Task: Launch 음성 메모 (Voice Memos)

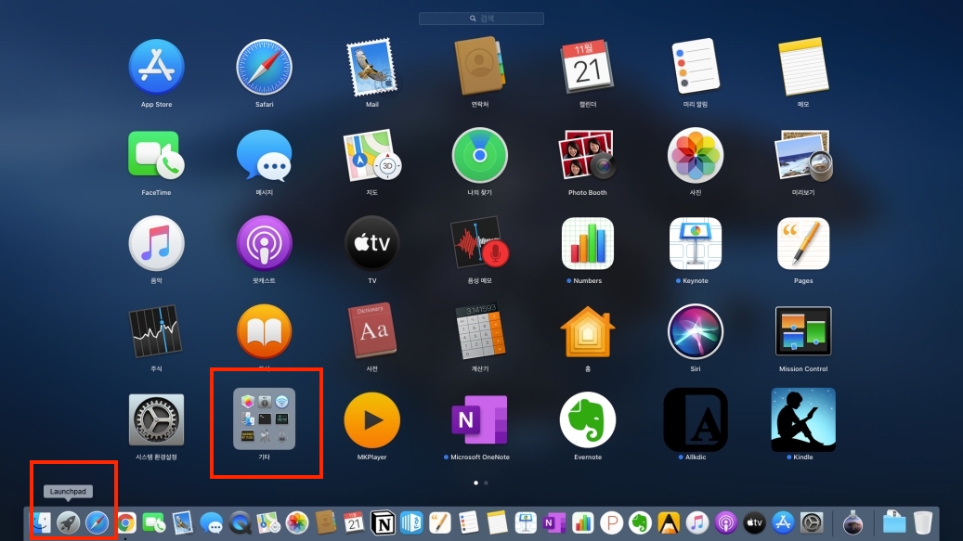Action: pyautogui.click(x=480, y=243)
